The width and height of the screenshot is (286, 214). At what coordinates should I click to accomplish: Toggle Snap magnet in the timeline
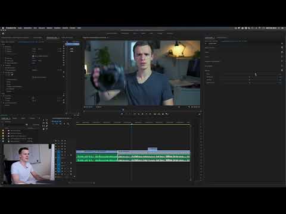[57, 124]
